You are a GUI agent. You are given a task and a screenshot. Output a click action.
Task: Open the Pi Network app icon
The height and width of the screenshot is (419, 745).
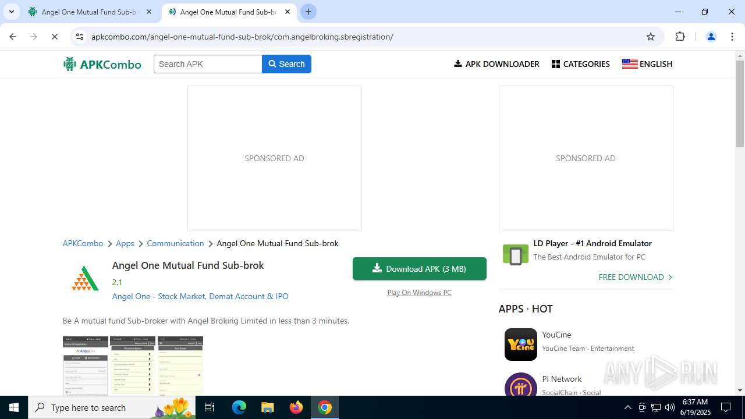[521, 385]
